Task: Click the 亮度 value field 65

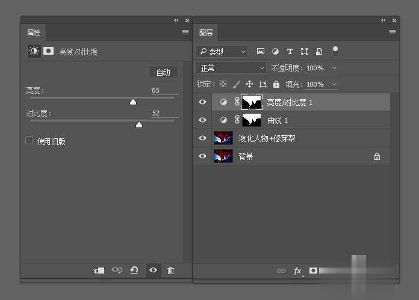Action: 164,90
